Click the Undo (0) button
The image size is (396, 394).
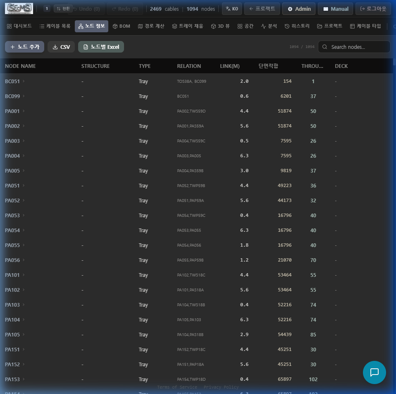(87, 9)
